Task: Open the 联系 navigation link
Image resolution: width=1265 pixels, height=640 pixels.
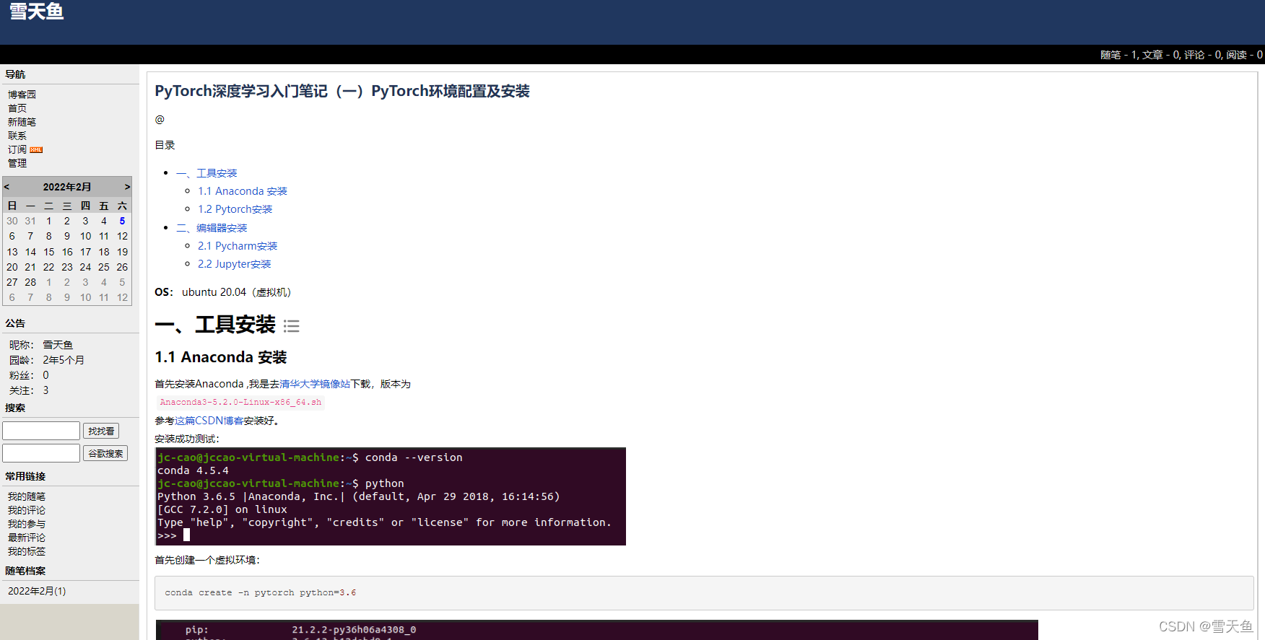Action: (17, 136)
